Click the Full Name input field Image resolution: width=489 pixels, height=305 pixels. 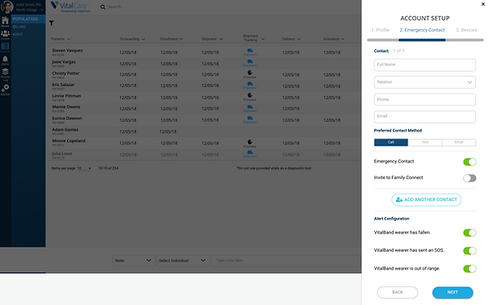(425, 65)
